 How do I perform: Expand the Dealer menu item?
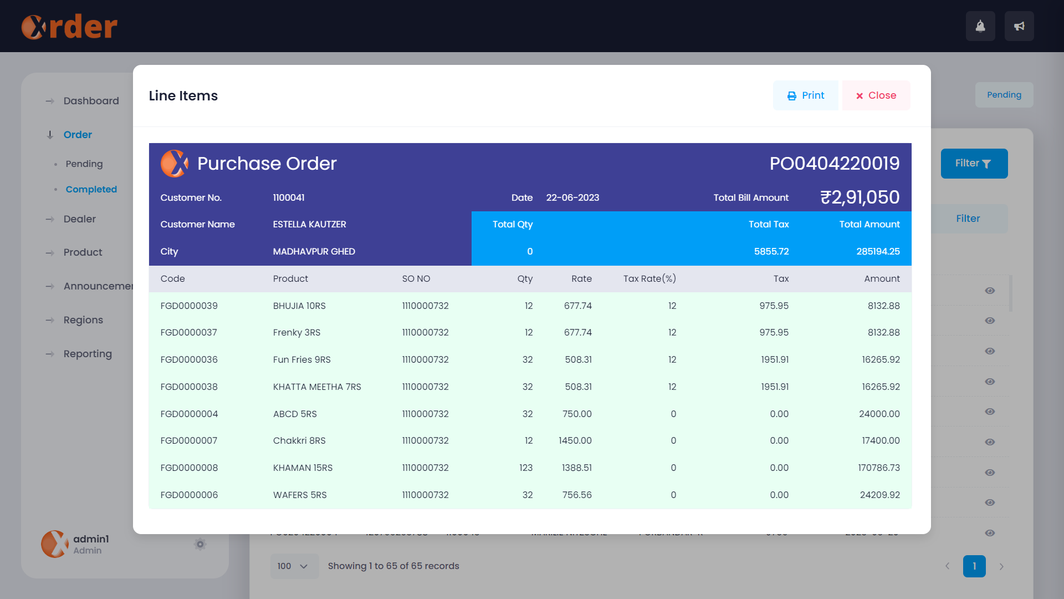tap(79, 219)
